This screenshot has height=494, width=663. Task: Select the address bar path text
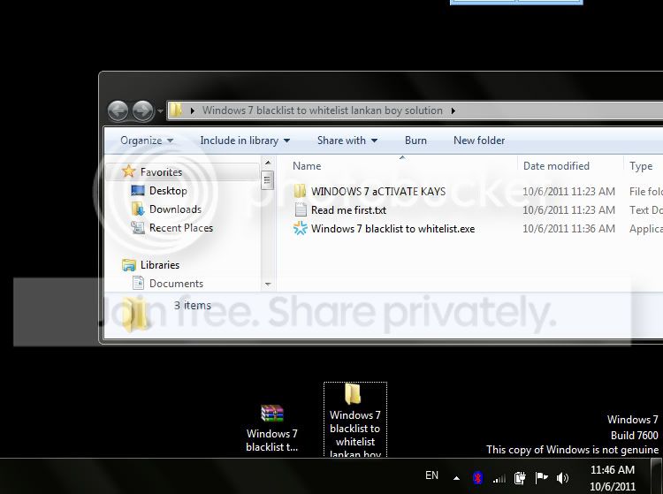coord(322,110)
